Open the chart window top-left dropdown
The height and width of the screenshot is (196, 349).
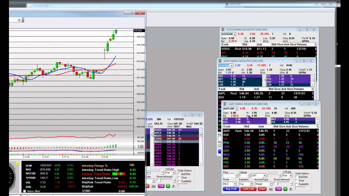19,20
